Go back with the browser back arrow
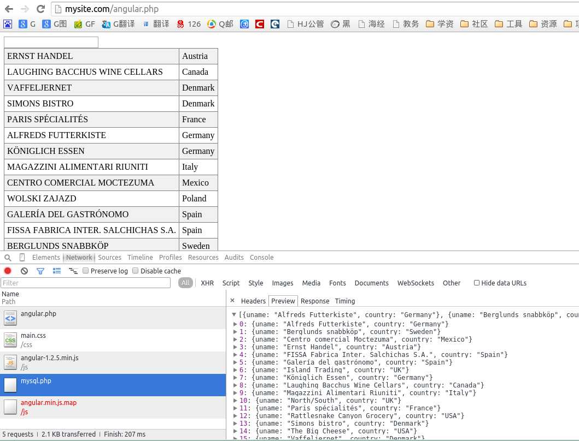The width and height of the screenshot is (579, 441). point(9,9)
